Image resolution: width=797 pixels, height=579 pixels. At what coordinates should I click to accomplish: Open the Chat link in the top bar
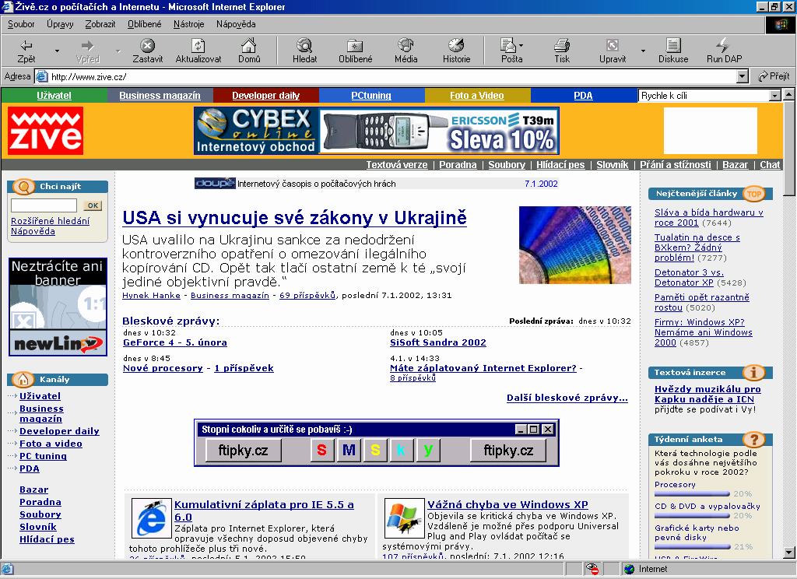click(770, 165)
